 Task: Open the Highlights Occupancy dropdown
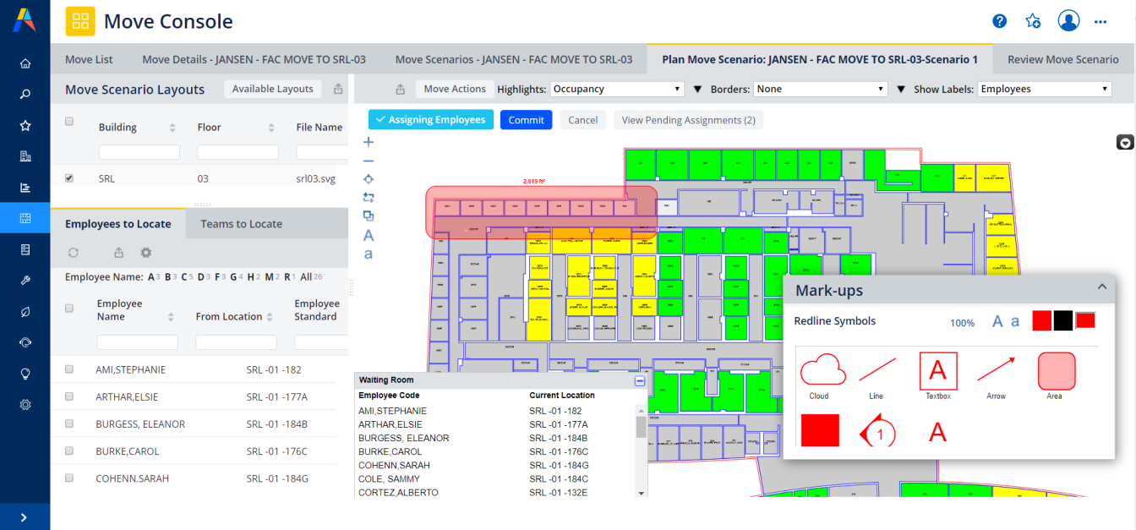coord(617,89)
